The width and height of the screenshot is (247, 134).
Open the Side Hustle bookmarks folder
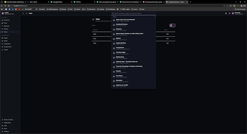[91, 9]
